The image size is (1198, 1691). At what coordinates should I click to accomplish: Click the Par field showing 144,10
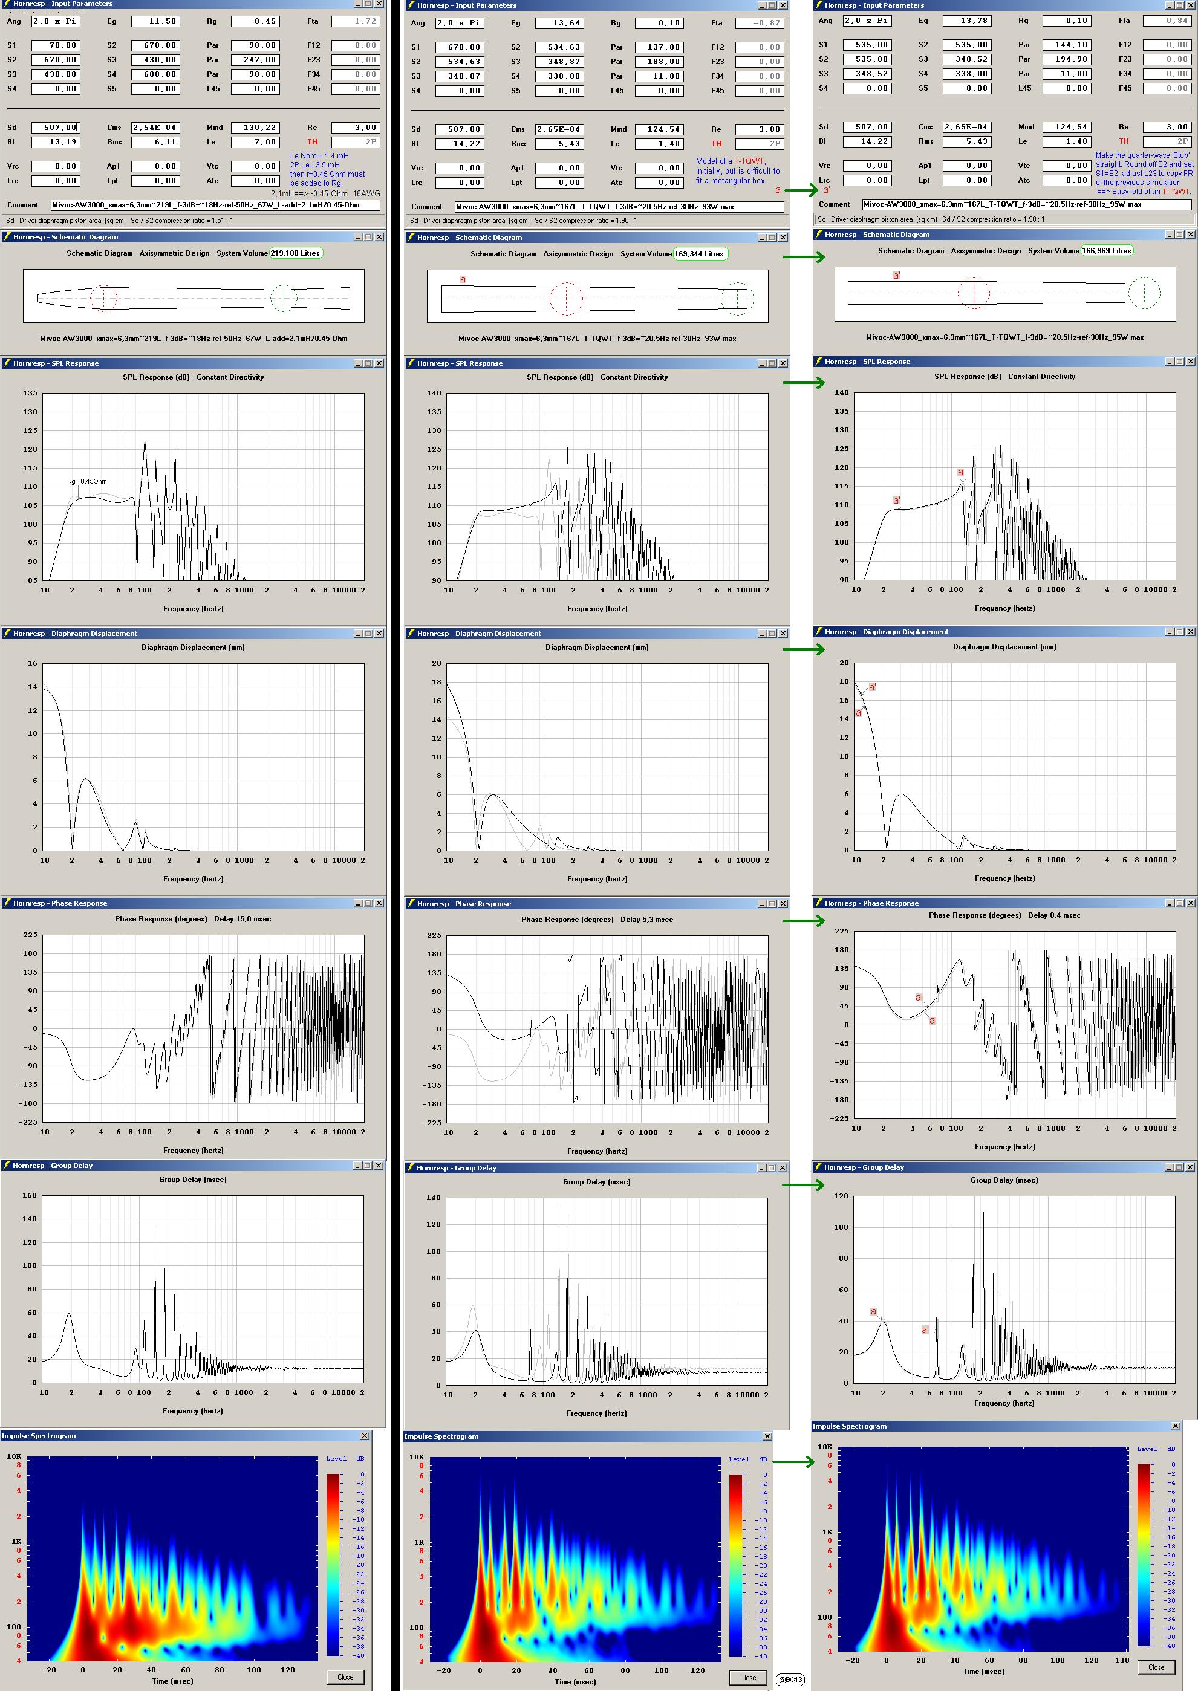tap(1067, 45)
